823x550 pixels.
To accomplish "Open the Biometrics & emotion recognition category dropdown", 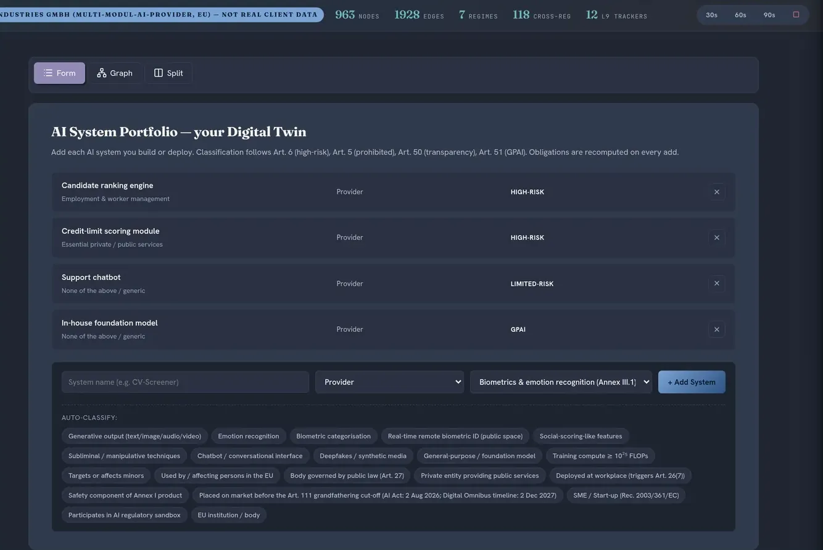I will (561, 382).
